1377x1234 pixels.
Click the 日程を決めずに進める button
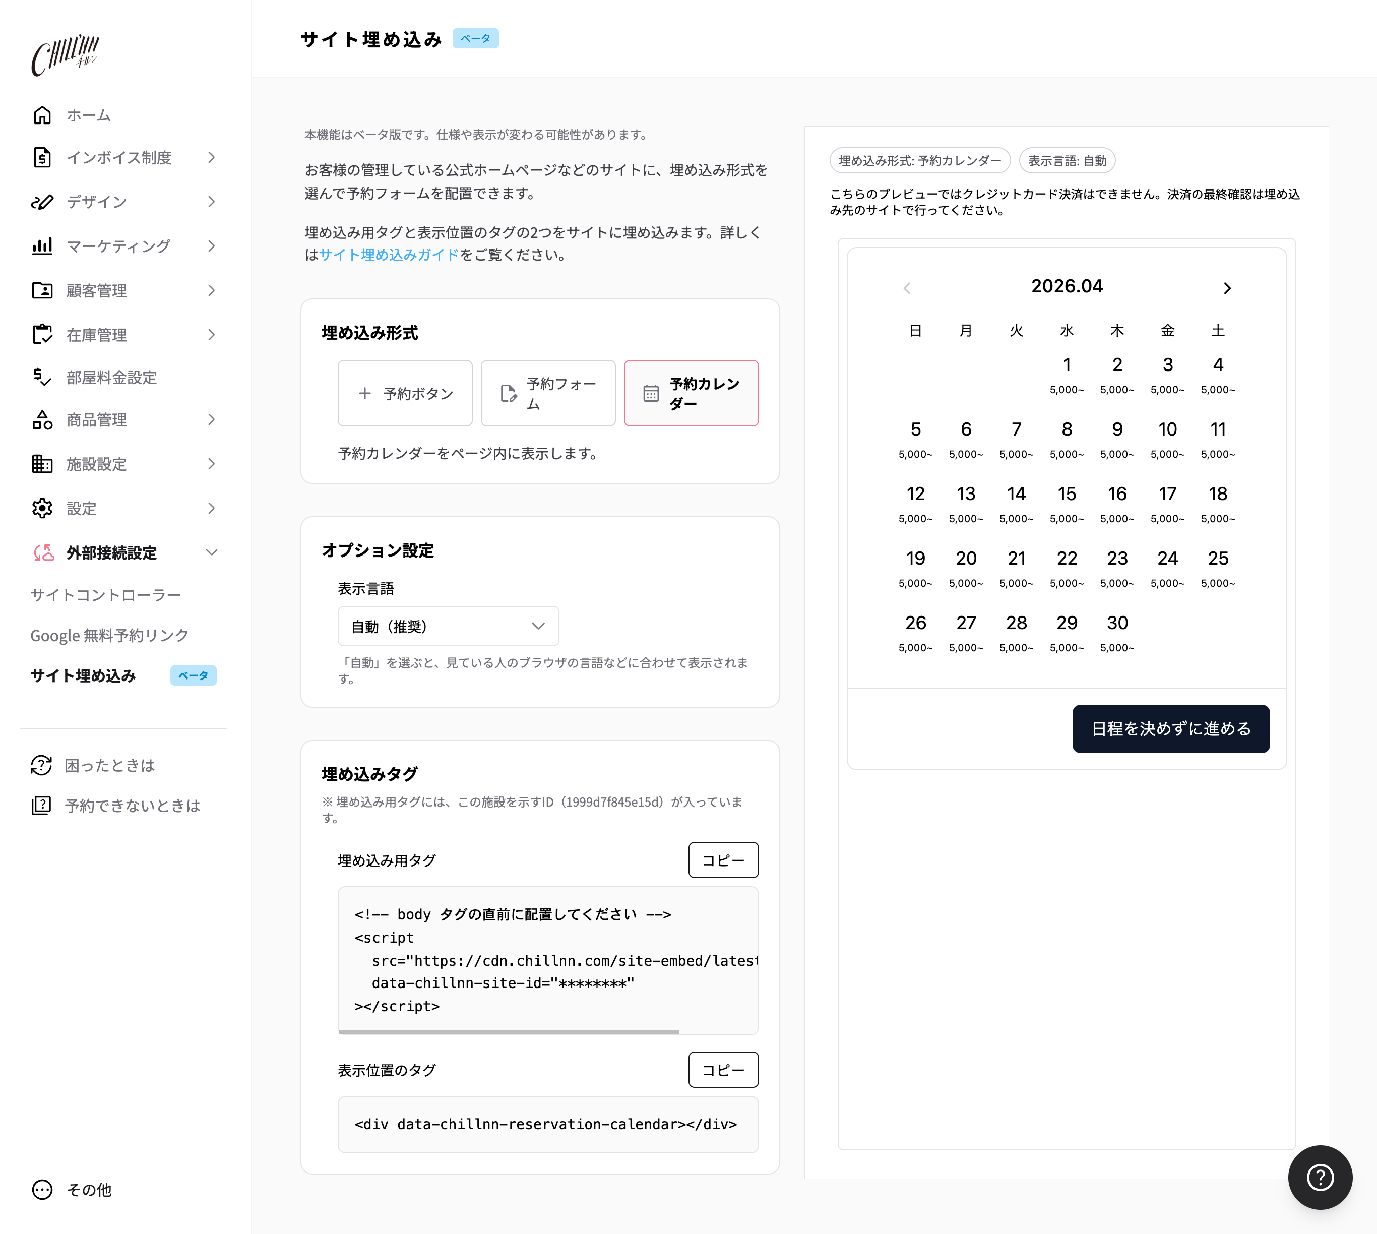pos(1171,728)
